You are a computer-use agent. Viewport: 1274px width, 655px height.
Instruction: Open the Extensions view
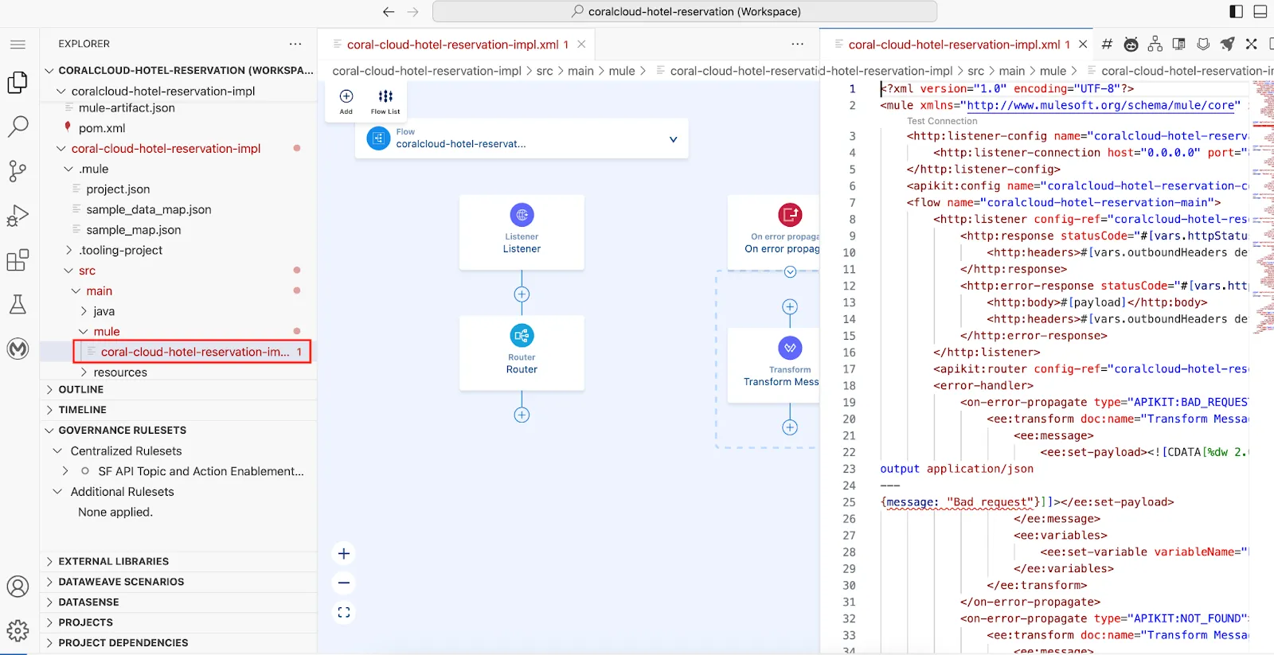(18, 260)
